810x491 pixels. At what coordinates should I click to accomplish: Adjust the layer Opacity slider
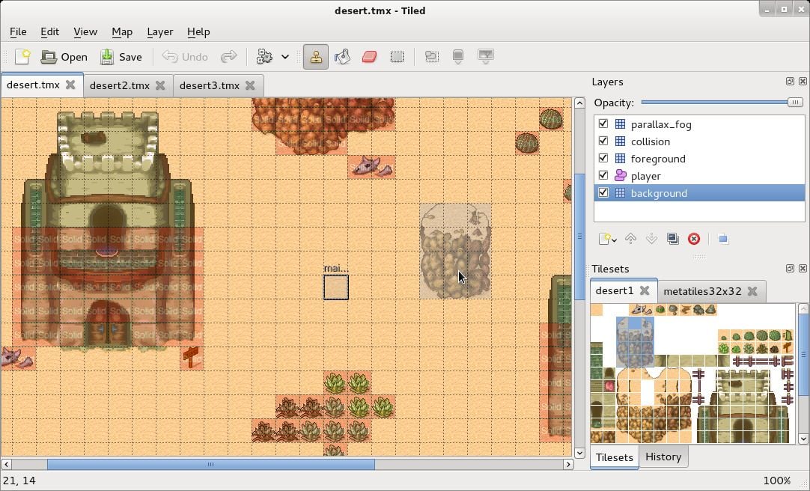point(796,103)
